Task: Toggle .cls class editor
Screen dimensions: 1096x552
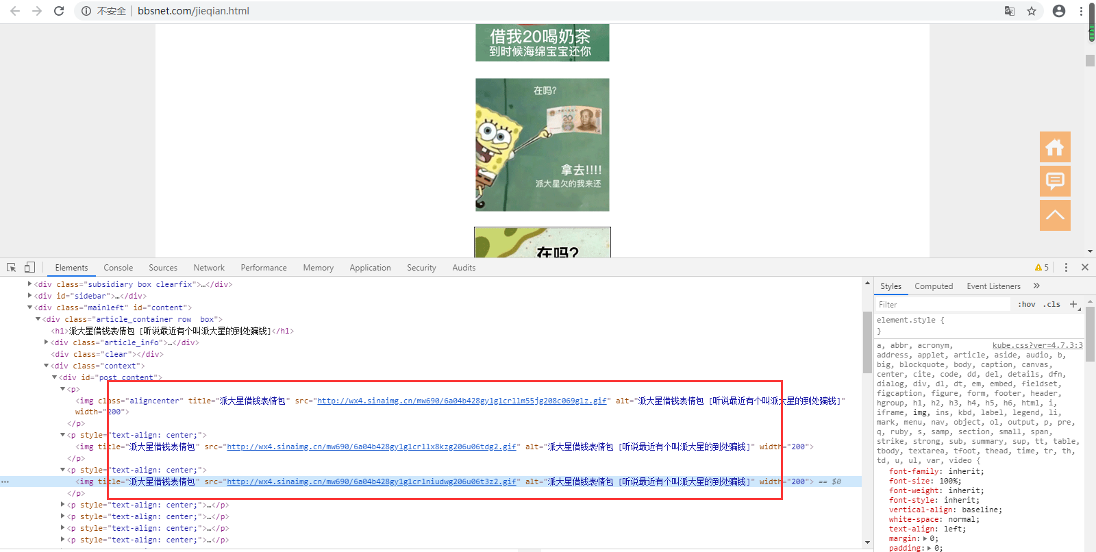Action: pyautogui.click(x=1053, y=304)
